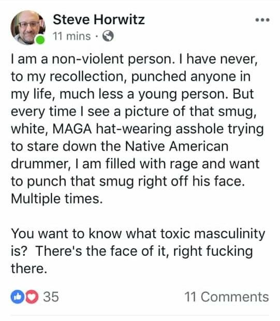Click the "11 mins" post timestamp
The height and width of the screenshot is (321, 280).
[x=71, y=36]
